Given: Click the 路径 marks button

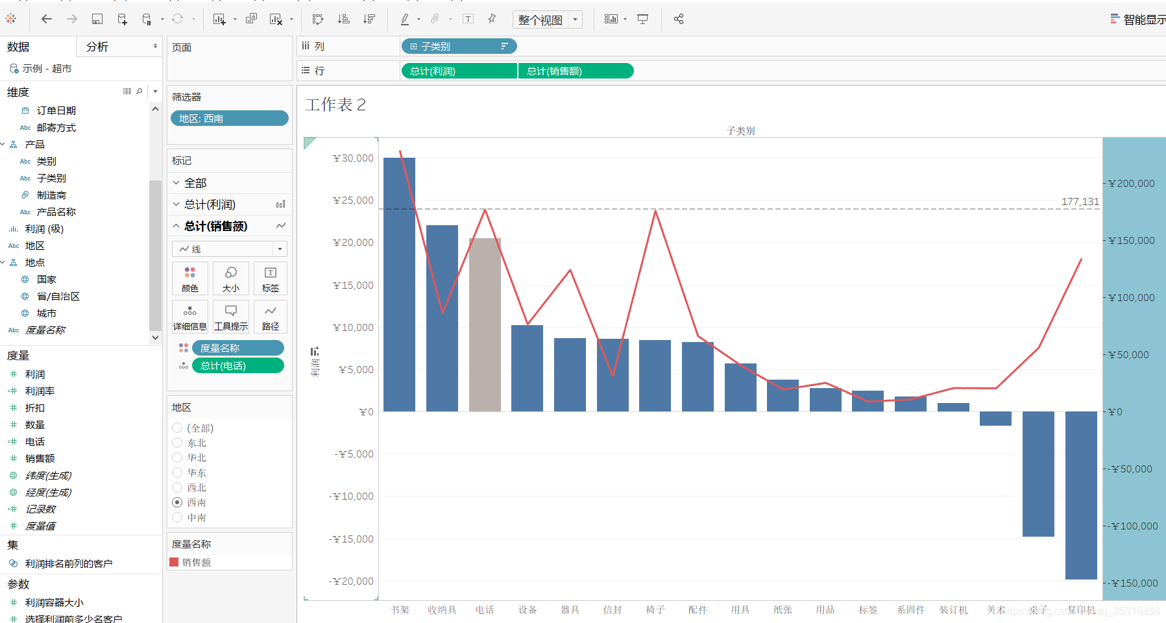Looking at the screenshot, I should pyautogui.click(x=271, y=317).
